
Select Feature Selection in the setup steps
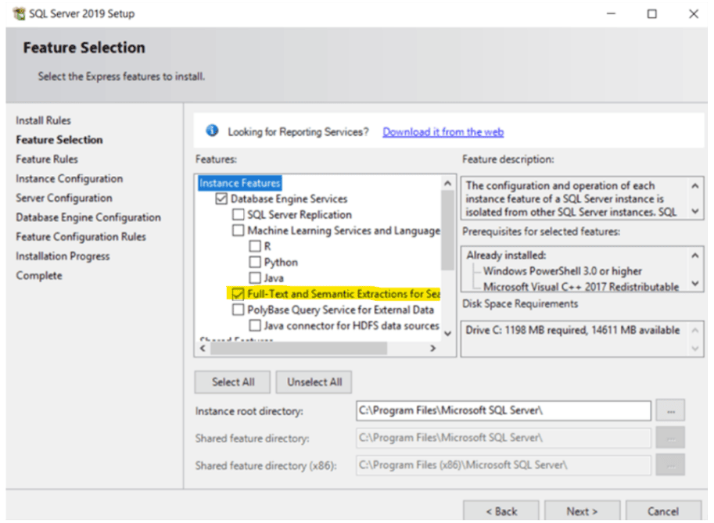pos(59,140)
